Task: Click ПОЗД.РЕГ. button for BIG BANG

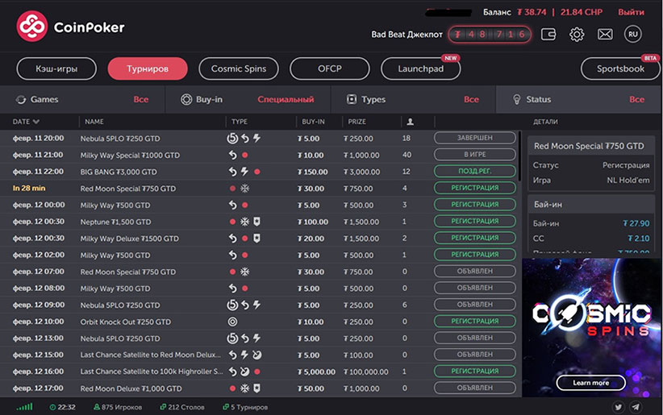Action: pos(475,171)
